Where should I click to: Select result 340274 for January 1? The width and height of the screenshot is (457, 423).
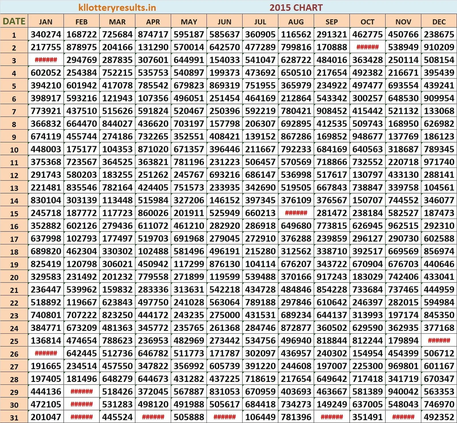(x=46, y=34)
